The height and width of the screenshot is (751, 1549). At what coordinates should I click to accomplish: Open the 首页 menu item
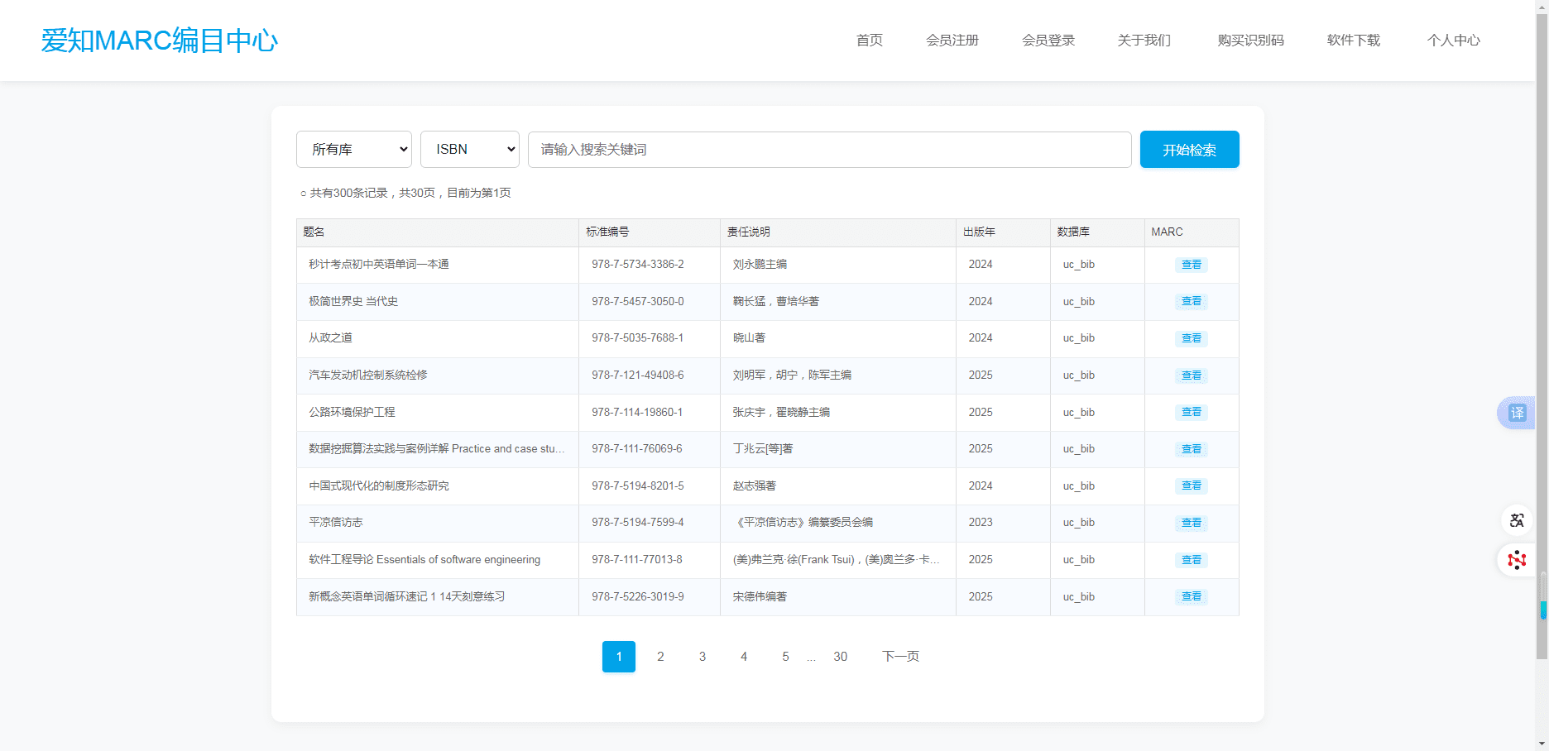[x=870, y=41]
